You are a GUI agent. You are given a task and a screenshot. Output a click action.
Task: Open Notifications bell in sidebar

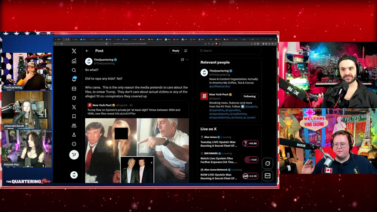(x=74, y=79)
